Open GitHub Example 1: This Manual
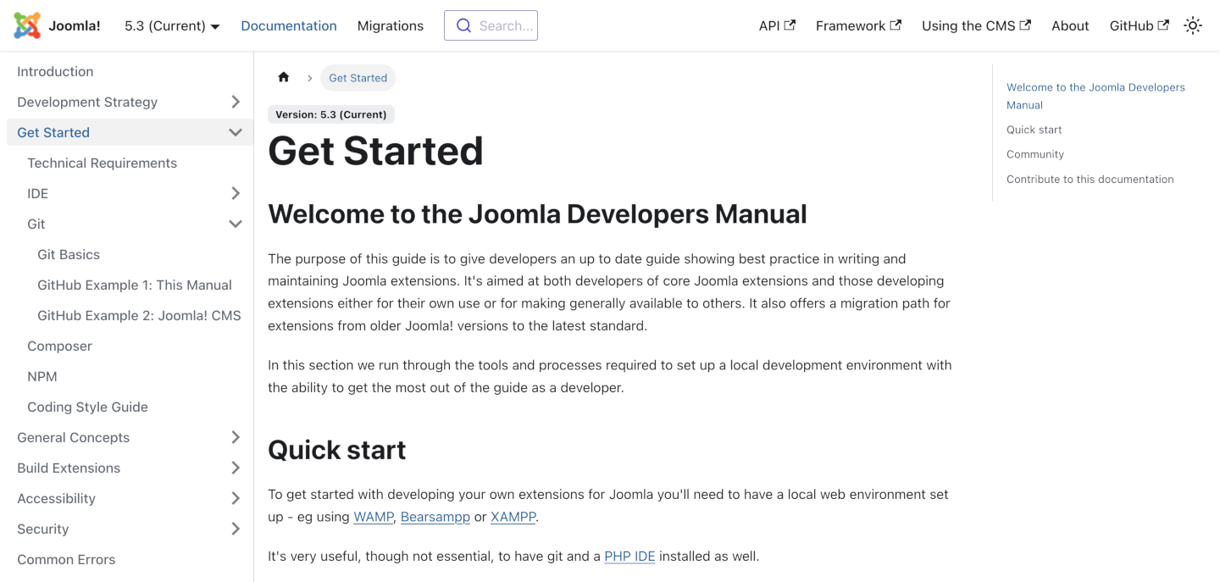 click(x=135, y=285)
